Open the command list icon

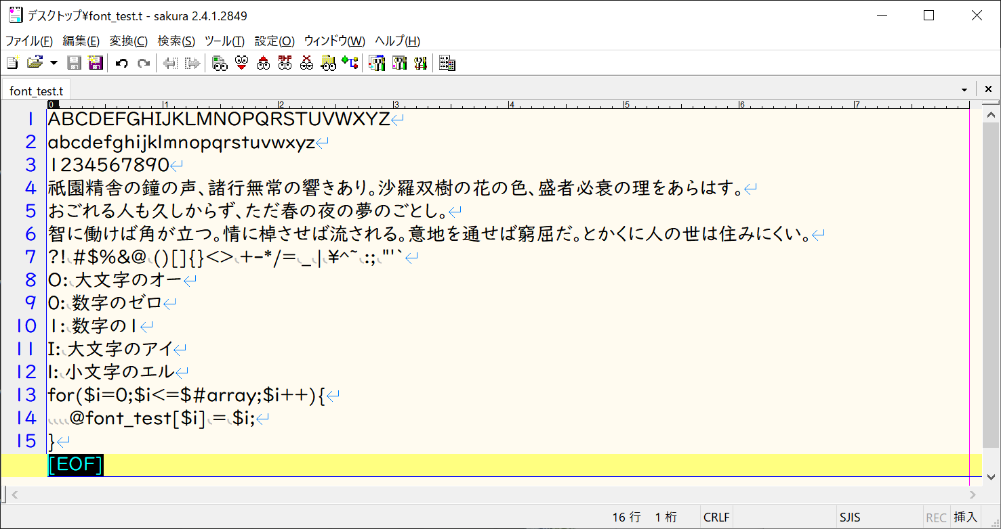point(447,64)
